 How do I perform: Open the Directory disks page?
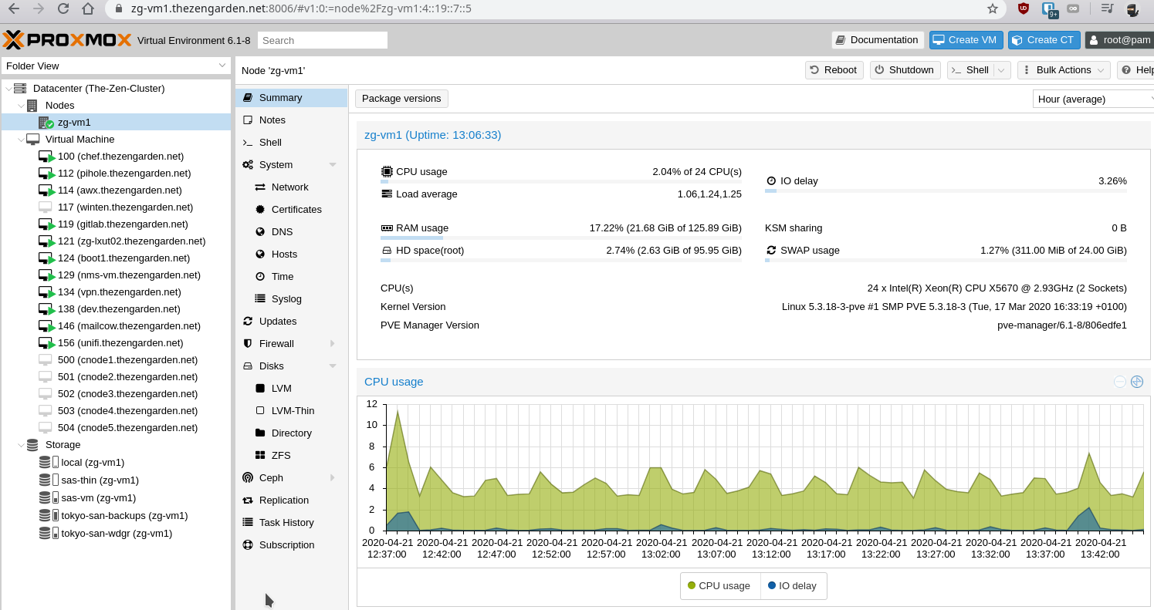(x=291, y=433)
